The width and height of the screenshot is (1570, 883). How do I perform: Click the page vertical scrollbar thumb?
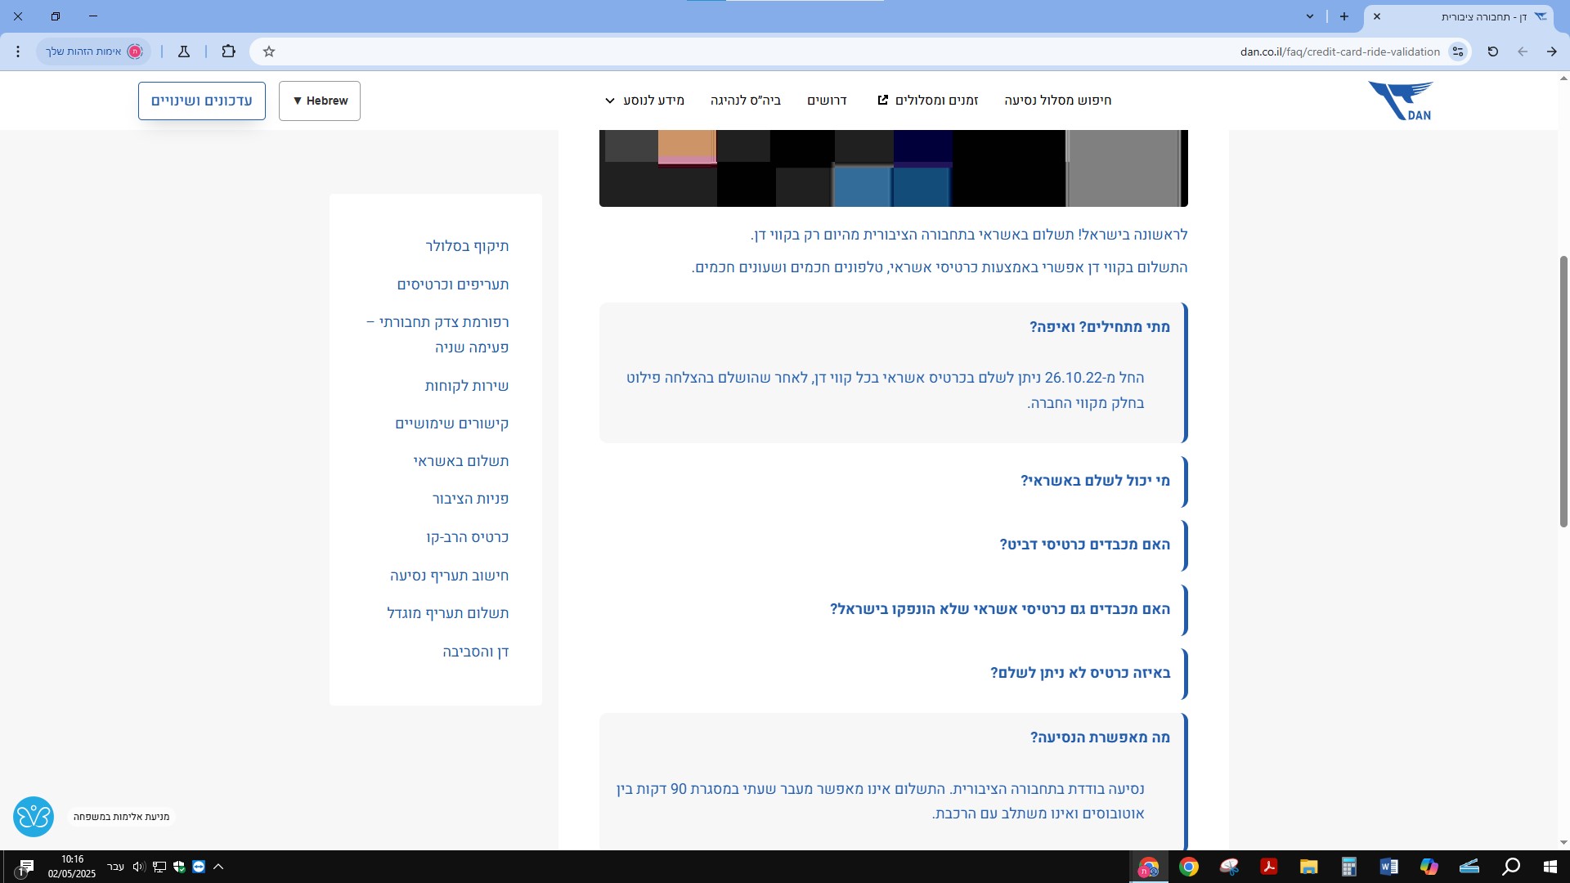tap(1563, 392)
